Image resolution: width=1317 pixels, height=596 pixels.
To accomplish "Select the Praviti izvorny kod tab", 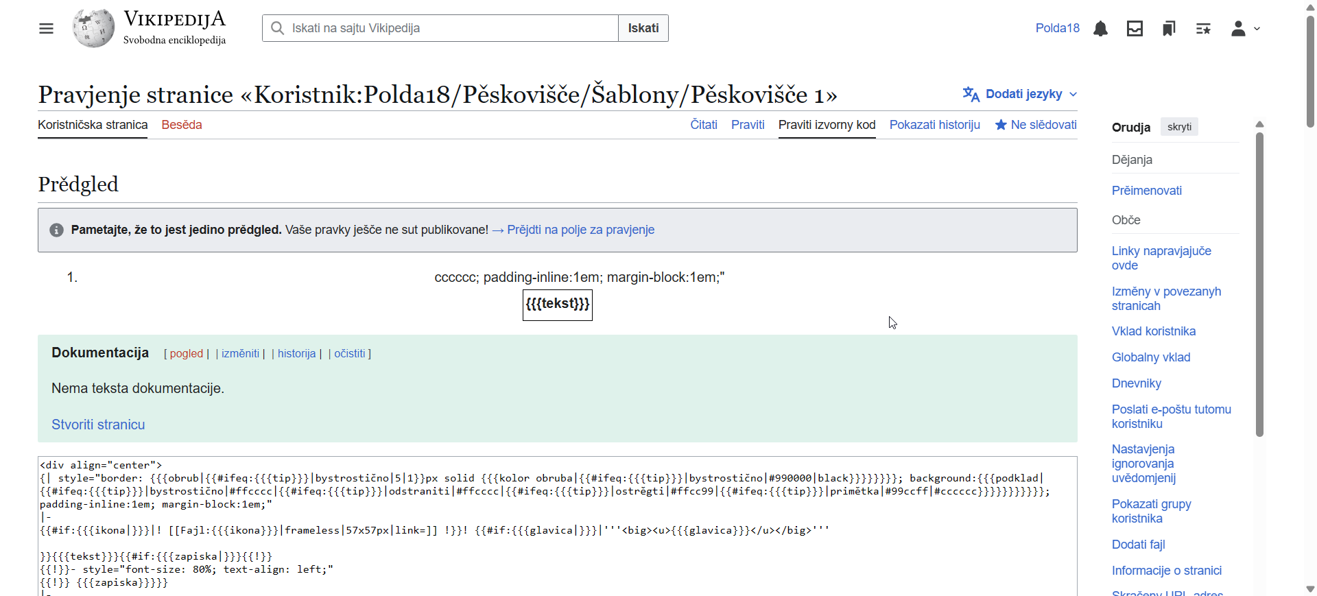I will 827,125.
